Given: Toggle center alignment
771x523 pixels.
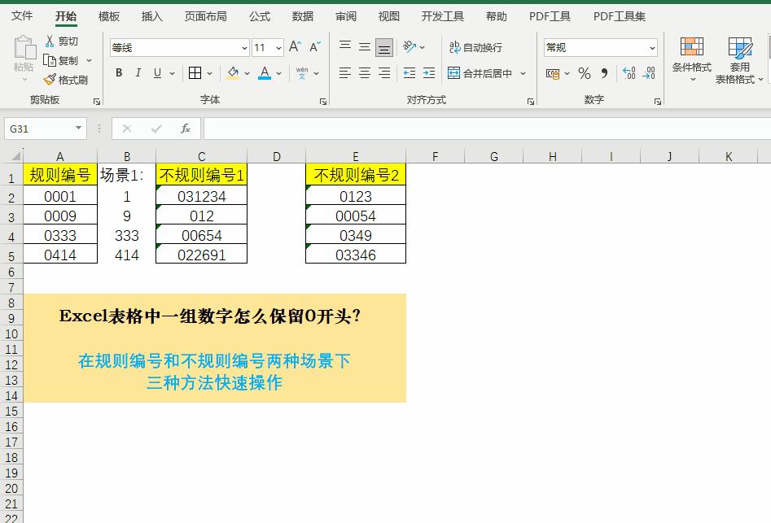Looking at the screenshot, I should click(x=363, y=72).
